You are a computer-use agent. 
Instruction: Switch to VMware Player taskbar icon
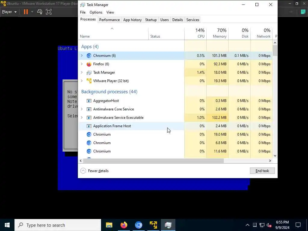click(x=153, y=225)
